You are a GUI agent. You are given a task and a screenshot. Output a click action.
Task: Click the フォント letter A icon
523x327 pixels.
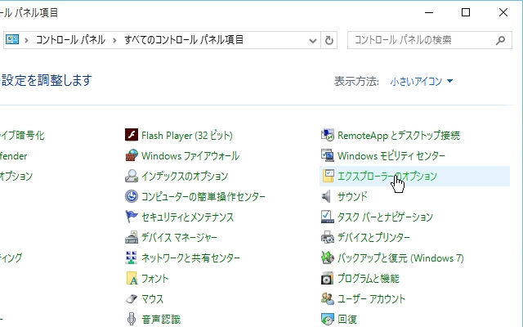(x=132, y=278)
